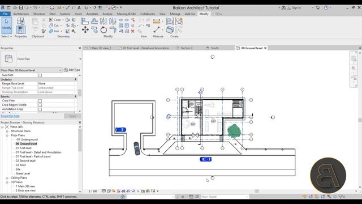The width and height of the screenshot is (362, 204).
Task: Toggle the Crop View checkbox
Action: [40, 101]
